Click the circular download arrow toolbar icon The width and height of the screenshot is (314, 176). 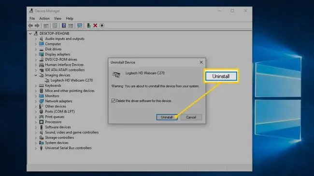102,26
